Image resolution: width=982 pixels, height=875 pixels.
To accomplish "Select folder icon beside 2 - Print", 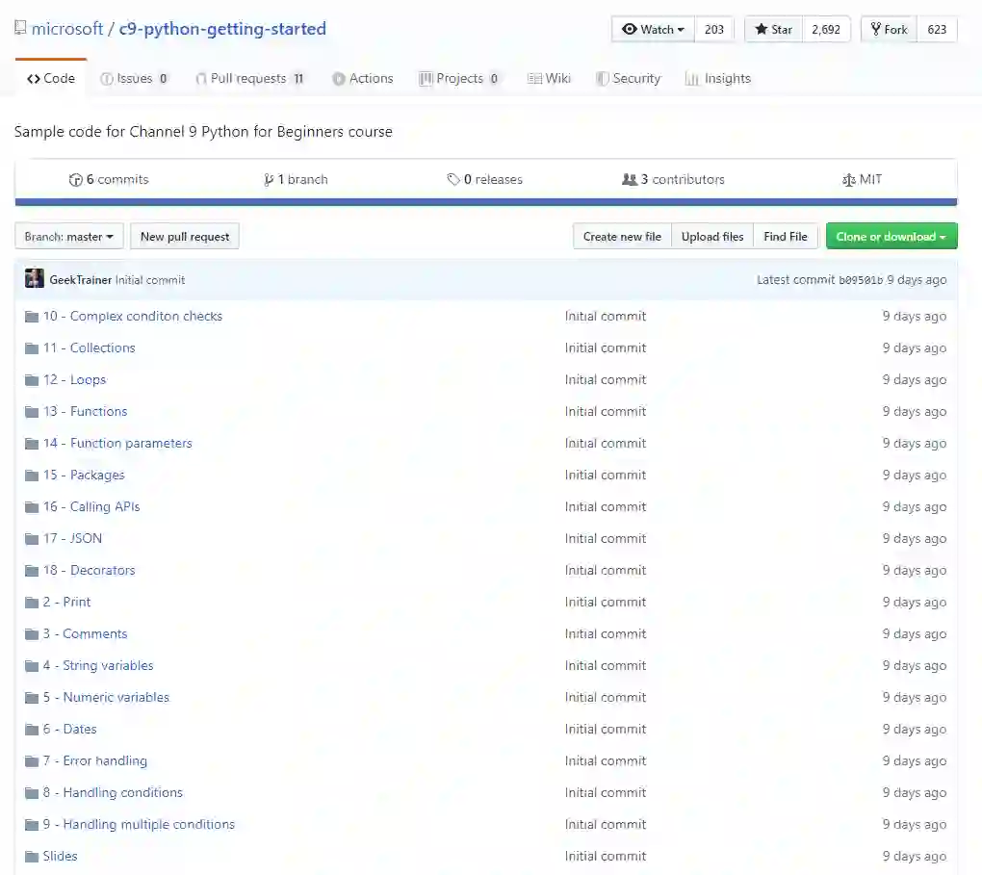I will tap(32, 603).
